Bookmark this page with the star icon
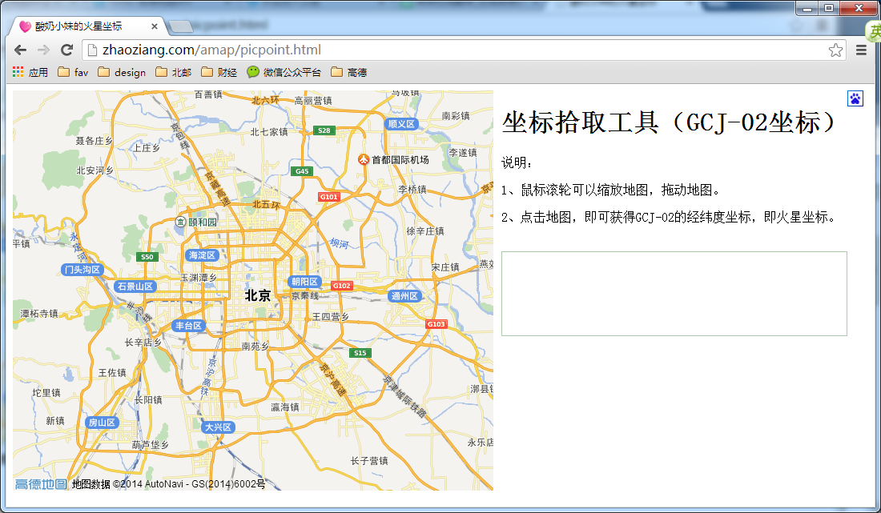 (x=835, y=50)
